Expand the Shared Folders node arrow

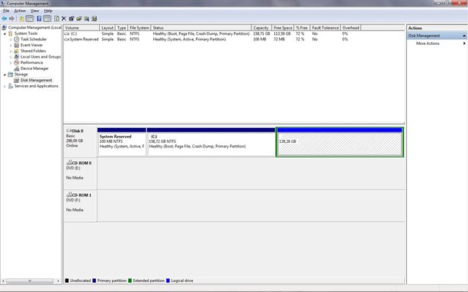(11, 51)
